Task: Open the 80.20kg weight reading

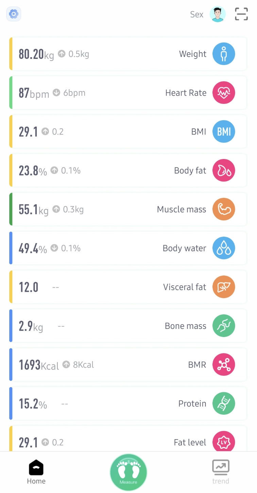Action: coord(36,54)
